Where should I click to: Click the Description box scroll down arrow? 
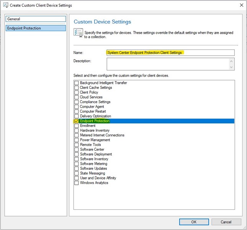click(231, 67)
